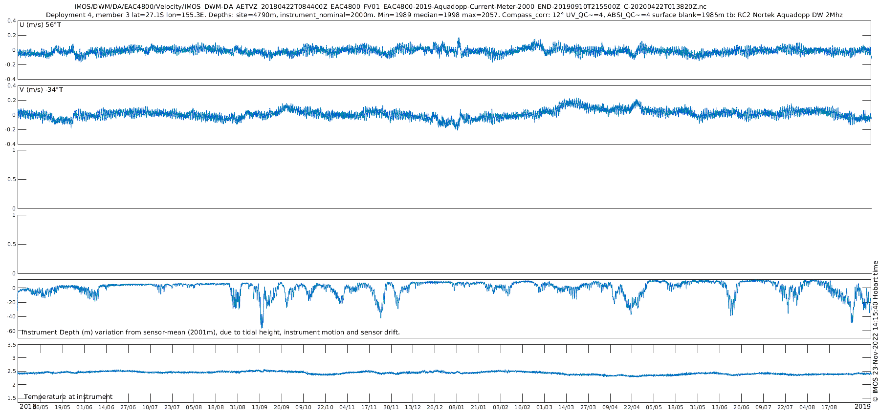880x415 pixels.
Task: Click the '26/12' date tick label
Action: [x=435, y=407]
